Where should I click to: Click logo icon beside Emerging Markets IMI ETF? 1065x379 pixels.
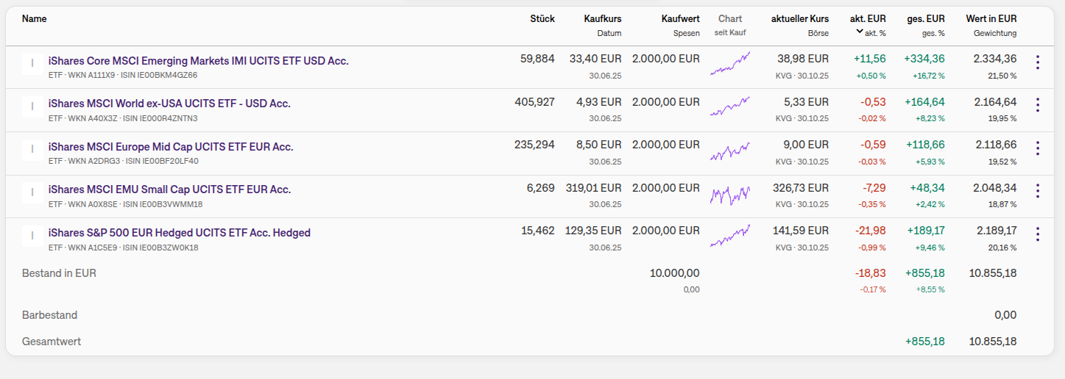[32, 65]
